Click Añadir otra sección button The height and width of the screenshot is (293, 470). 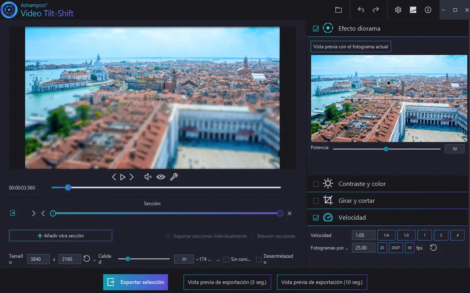coord(61,236)
